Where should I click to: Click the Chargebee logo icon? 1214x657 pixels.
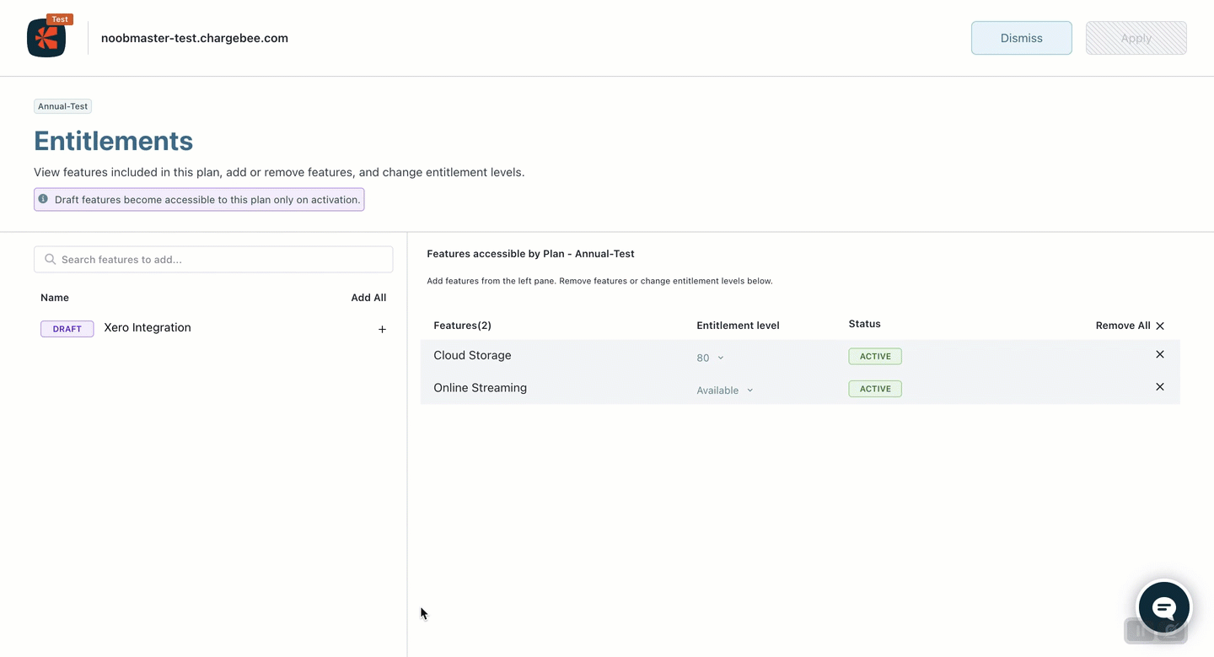pyautogui.click(x=46, y=38)
